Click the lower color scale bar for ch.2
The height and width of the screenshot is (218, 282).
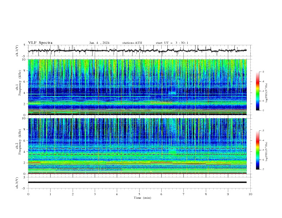coord(257,150)
